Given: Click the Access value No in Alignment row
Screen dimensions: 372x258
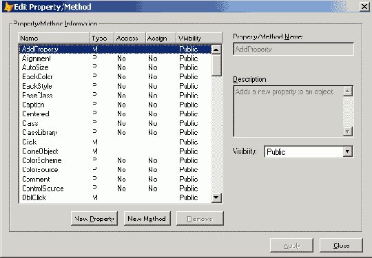Looking at the screenshot, I should point(121,58).
